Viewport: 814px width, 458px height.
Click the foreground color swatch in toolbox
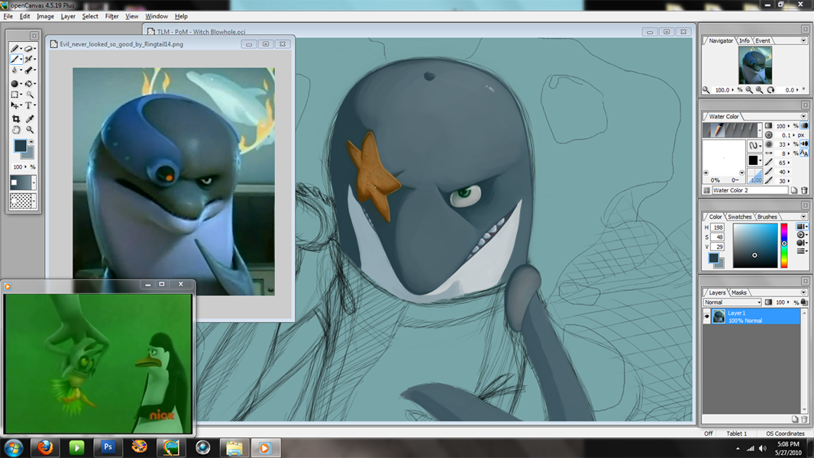click(x=20, y=146)
